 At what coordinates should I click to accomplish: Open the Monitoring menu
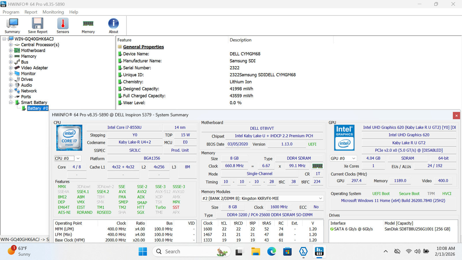point(53,12)
